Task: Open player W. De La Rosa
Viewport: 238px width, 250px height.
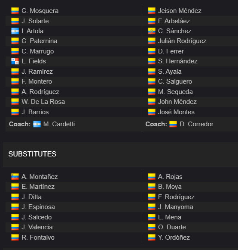Action: pos(43,102)
